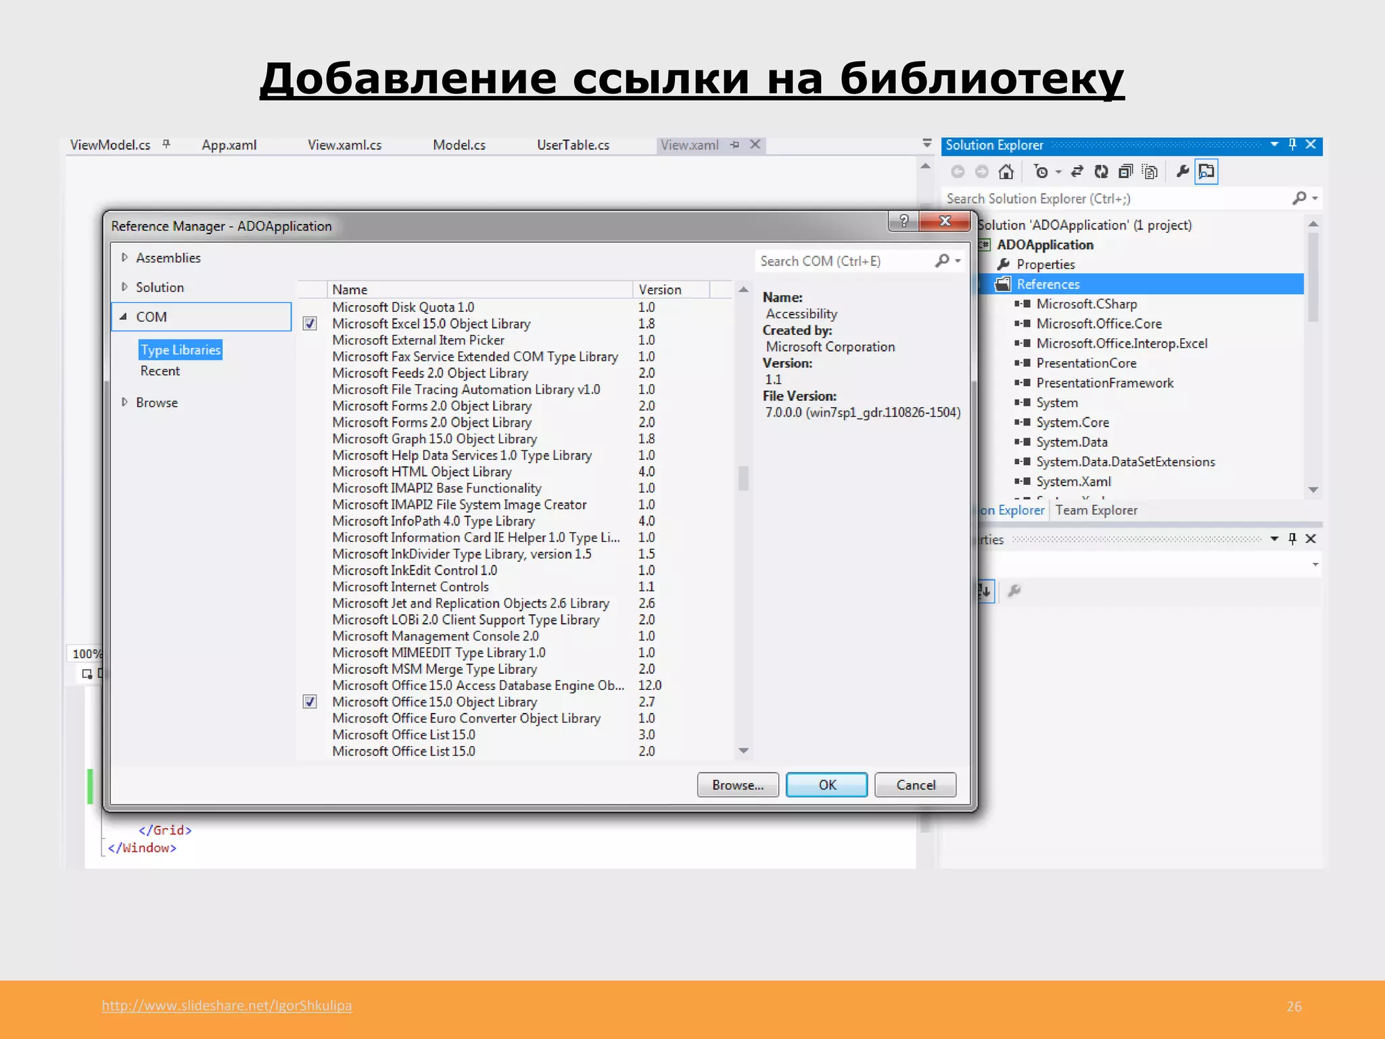Open the Search Solution Explorer options dropdown arrow
1385x1039 pixels.
click(x=1315, y=198)
